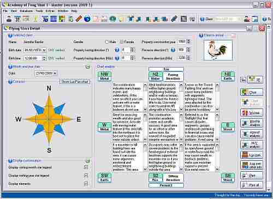Image resolution: width=273 pixels, height=199 pixels.
Task: Click the Property facing direction (Mtn) spinner
Action: pos(133,58)
